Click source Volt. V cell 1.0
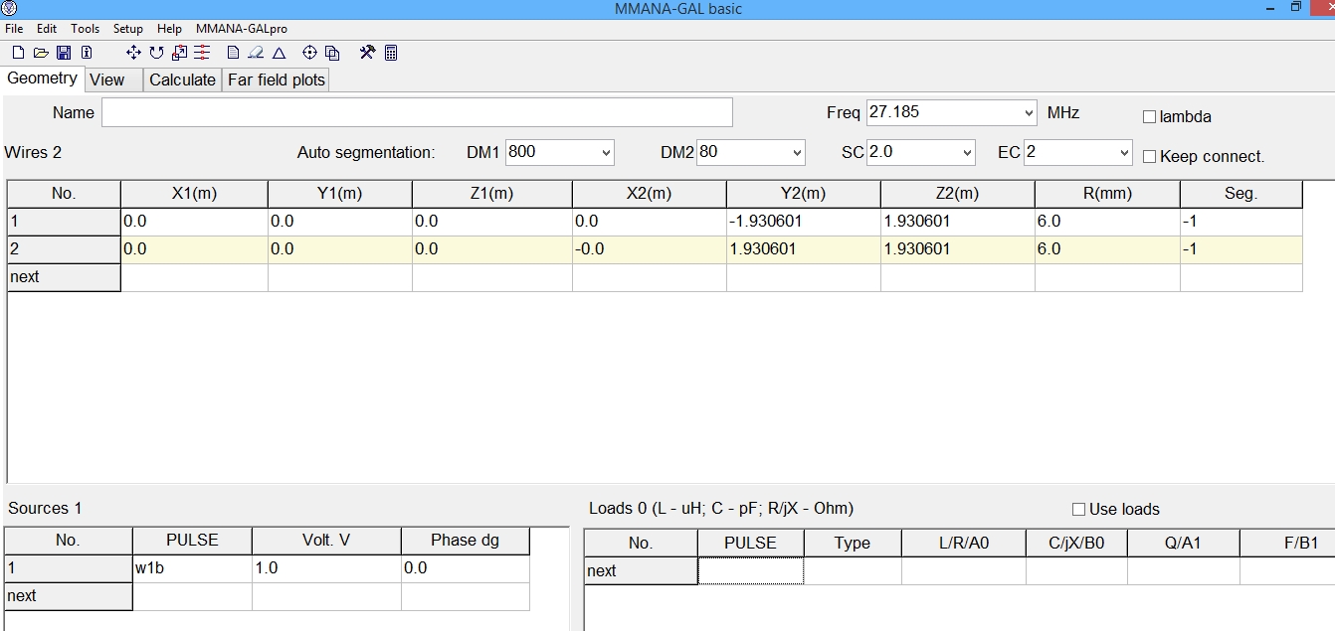 pyautogui.click(x=326, y=568)
